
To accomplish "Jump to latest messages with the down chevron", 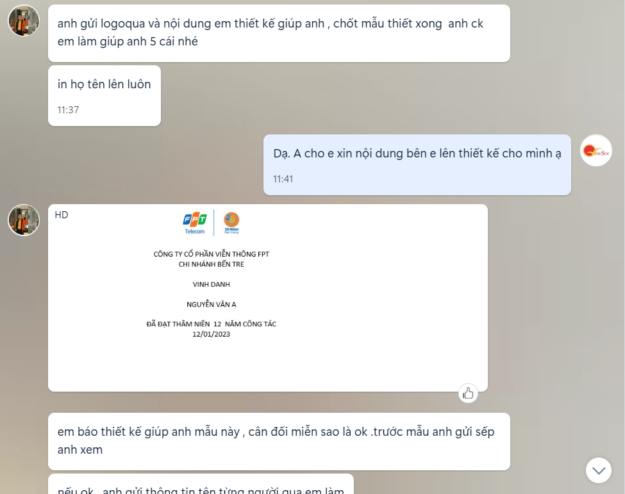I will [x=598, y=470].
